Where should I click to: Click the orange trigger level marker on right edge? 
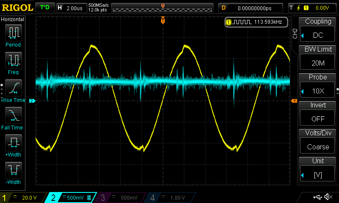point(294,101)
